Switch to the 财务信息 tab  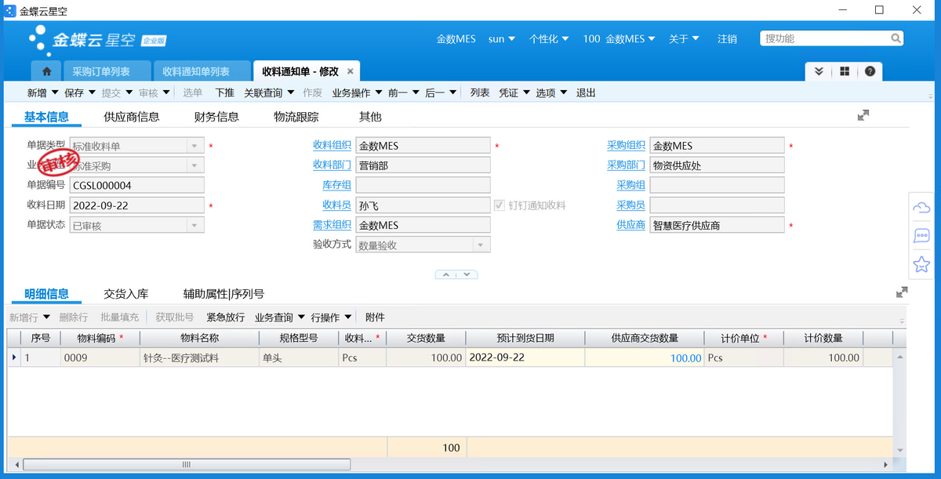216,117
